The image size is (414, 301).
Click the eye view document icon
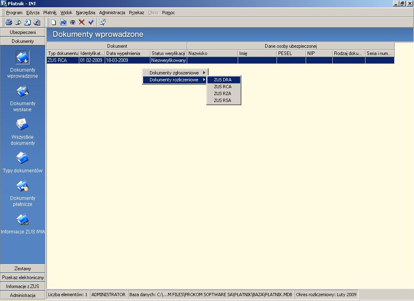coord(72,22)
